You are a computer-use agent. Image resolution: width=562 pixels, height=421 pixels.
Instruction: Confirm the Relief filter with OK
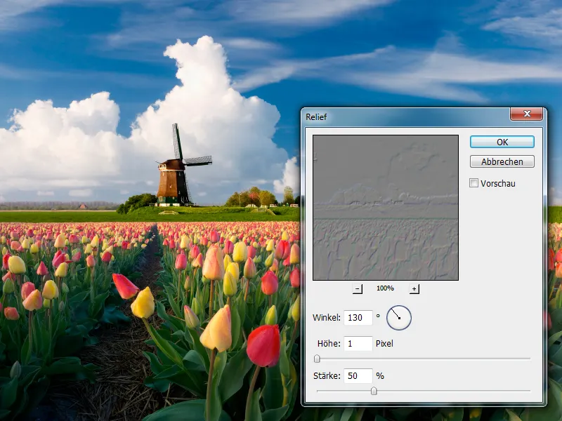pos(502,142)
